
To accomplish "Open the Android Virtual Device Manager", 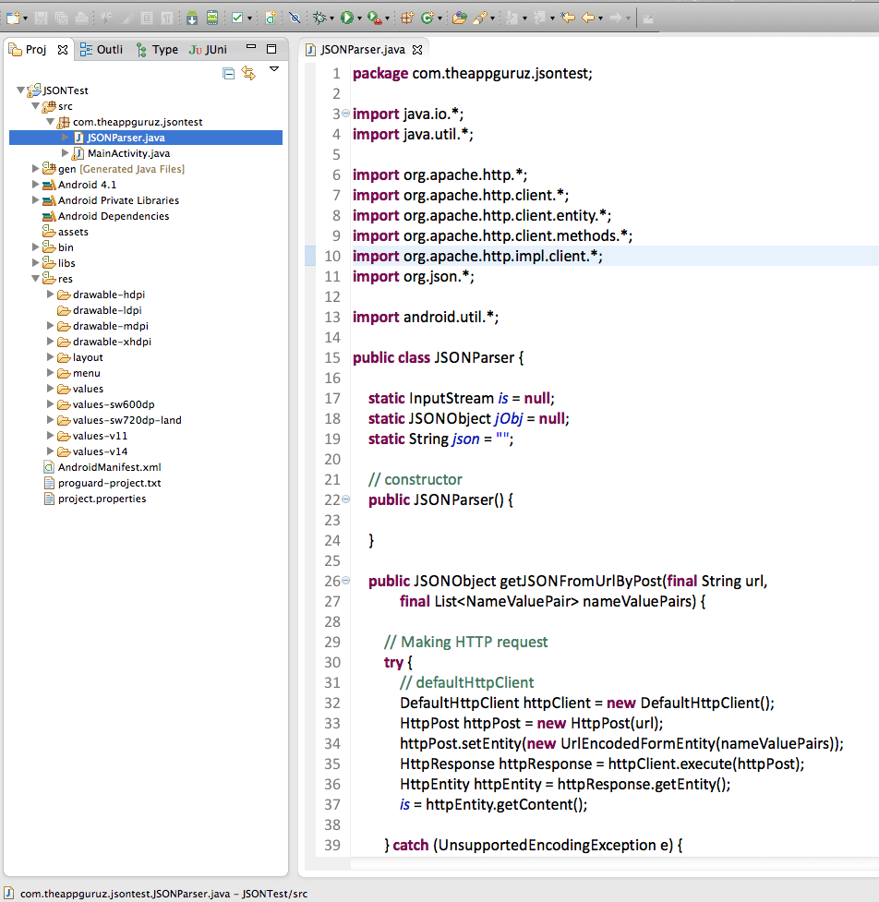I will click(x=213, y=16).
